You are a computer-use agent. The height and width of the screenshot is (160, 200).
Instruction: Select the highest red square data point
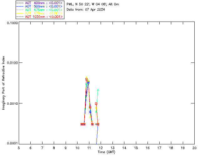pyautogui.click(x=86, y=79)
